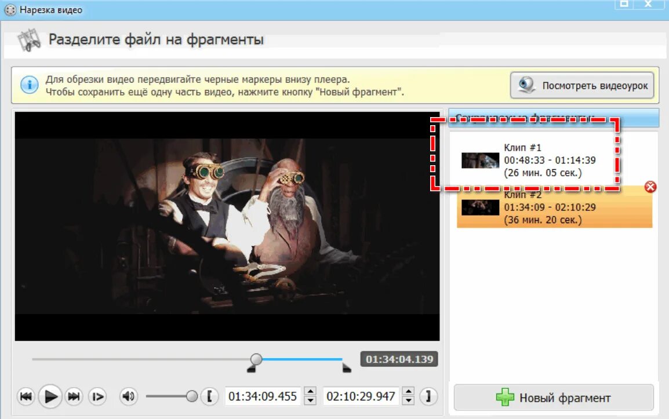The width and height of the screenshot is (669, 419).
Task: Set start marker with left bracket button
Action: 210,396
